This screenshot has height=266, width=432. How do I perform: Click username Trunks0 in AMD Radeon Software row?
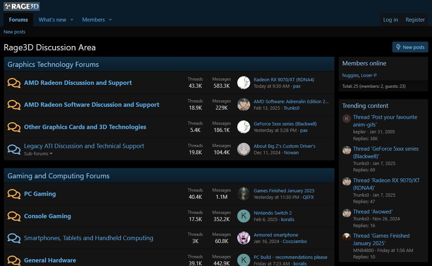pyautogui.click(x=292, y=108)
